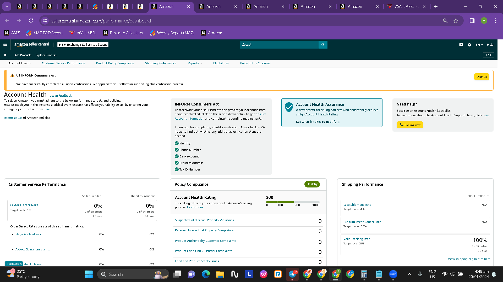
Task: Open the Weekly Report (AMZ) bookmark
Action: coord(172,33)
